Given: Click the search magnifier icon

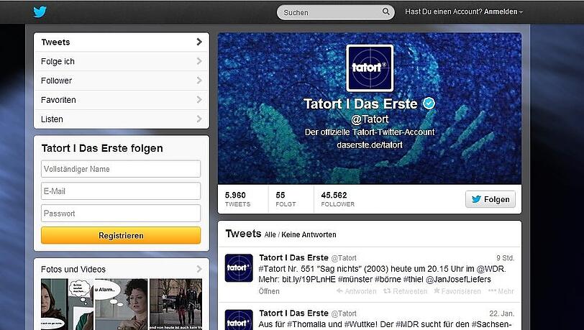Looking at the screenshot, I should point(385,12).
